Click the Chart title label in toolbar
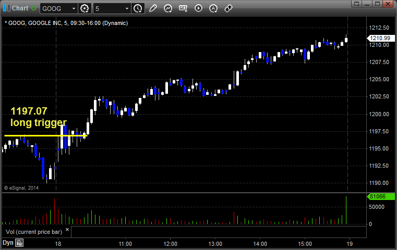This screenshot has height=250, width=397. pos(20,8)
